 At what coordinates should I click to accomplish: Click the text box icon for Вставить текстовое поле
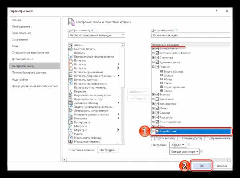click(x=70, y=84)
